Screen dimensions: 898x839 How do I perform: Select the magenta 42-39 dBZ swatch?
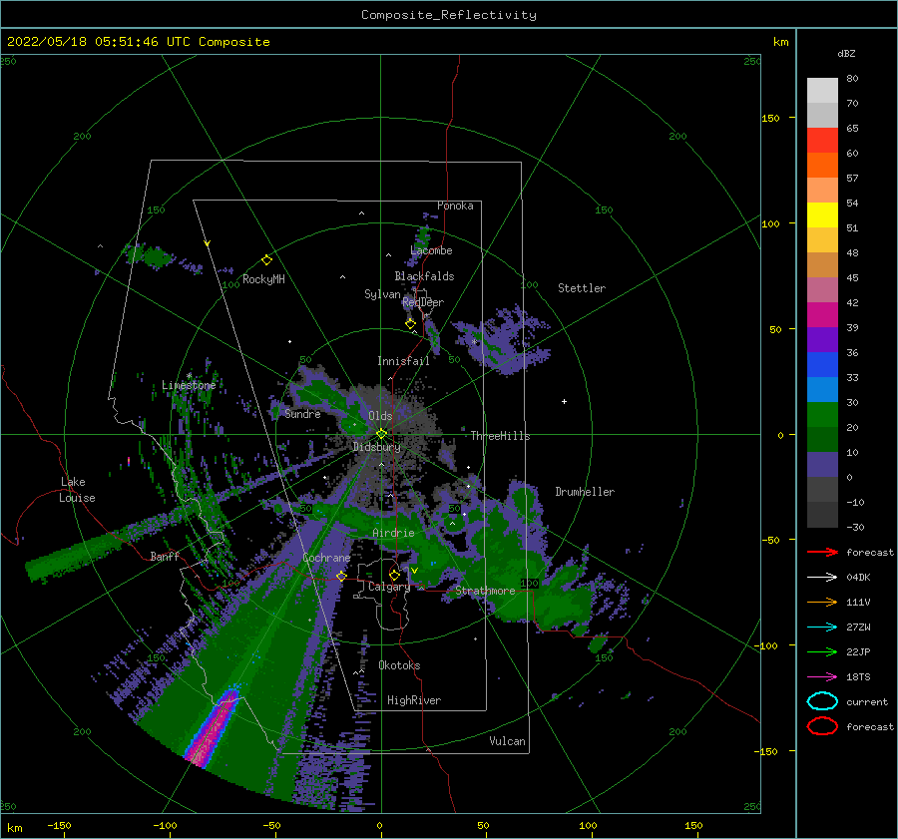(822, 315)
